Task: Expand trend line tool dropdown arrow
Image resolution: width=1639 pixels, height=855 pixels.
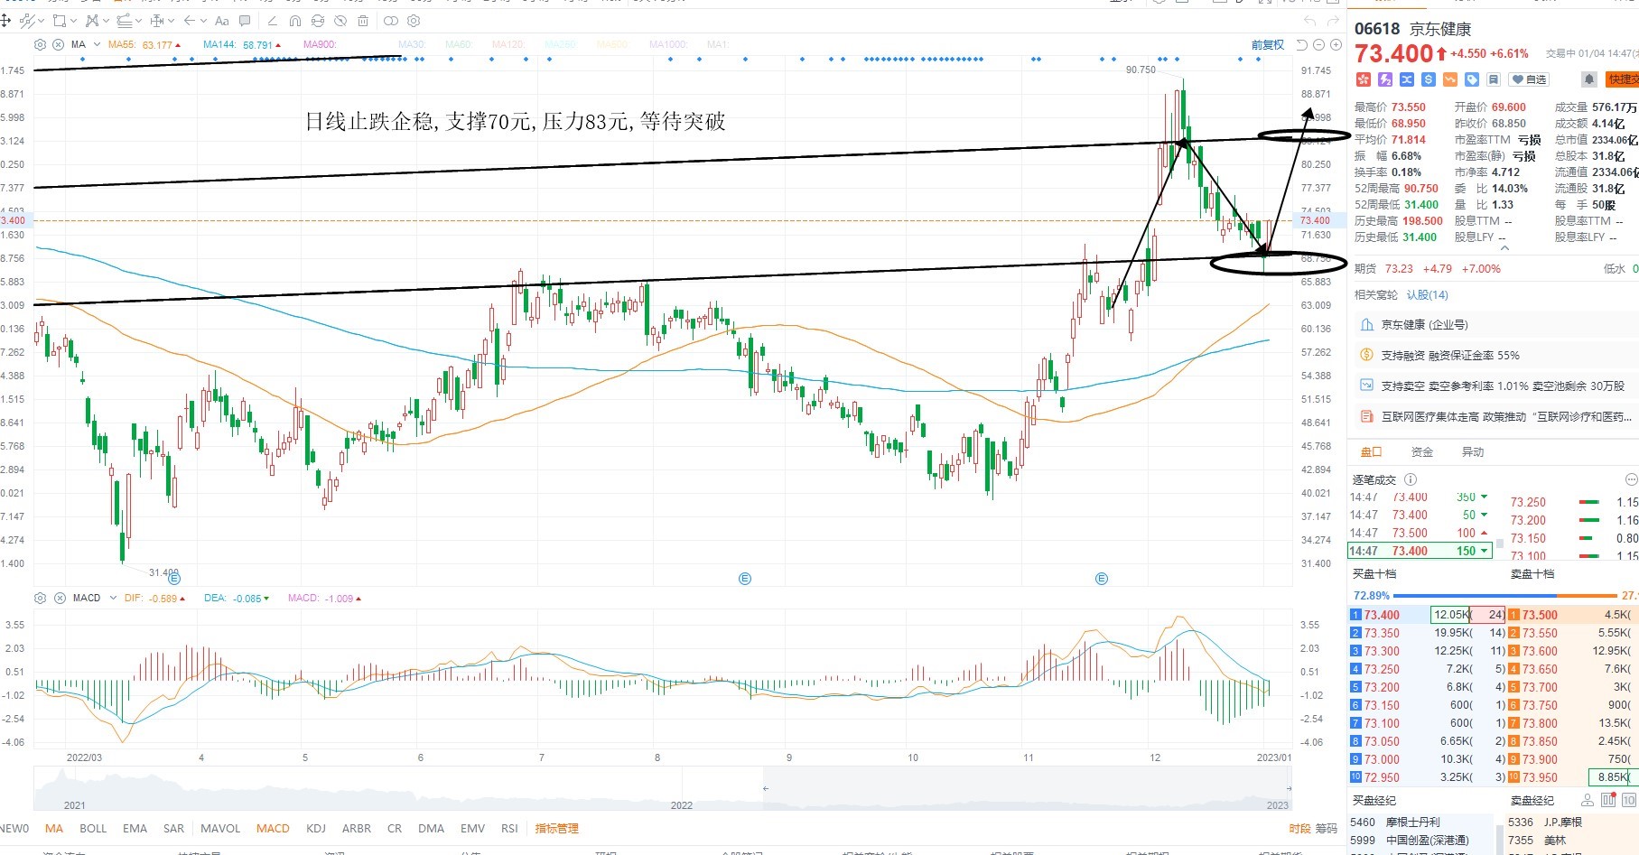Action: tap(42, 21)
